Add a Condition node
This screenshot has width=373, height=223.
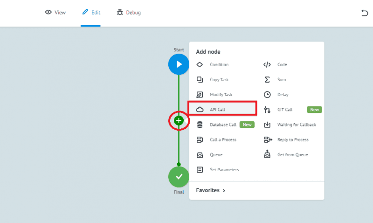(x=219, y=64)
